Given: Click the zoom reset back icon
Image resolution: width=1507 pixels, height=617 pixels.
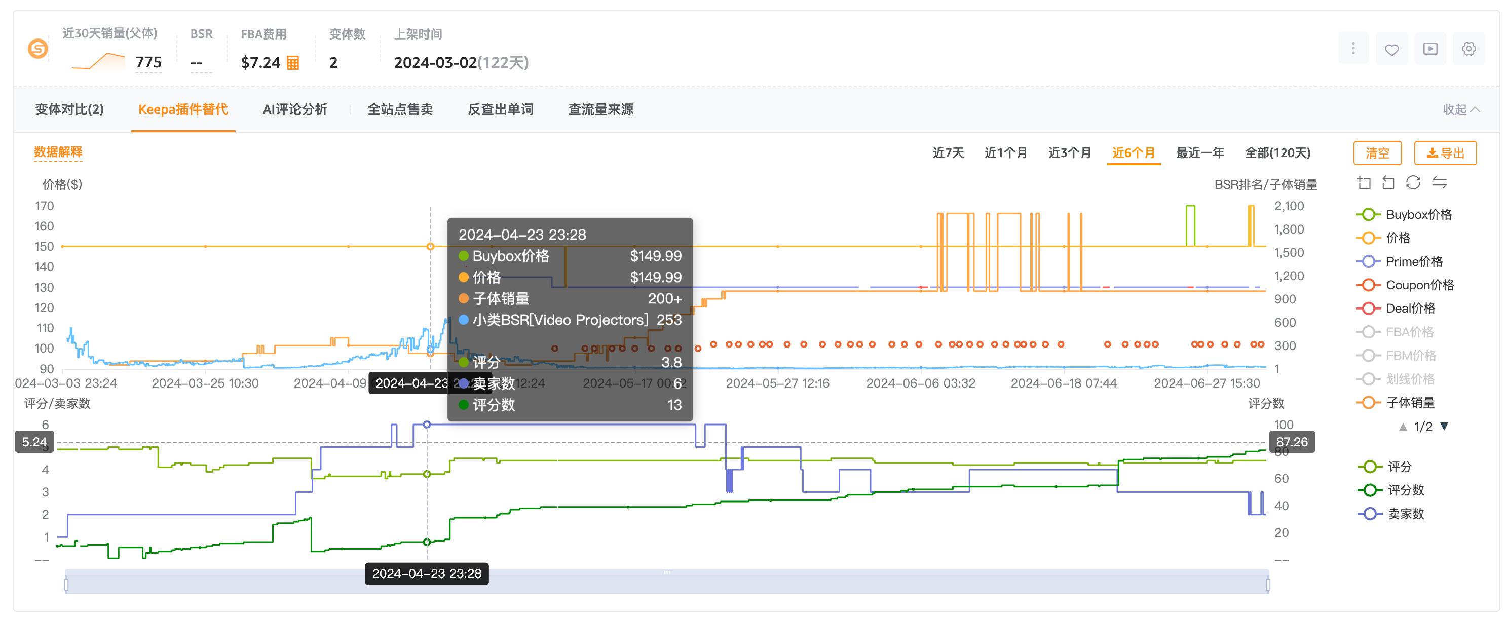Looking at the screenshot, I should pyautogui.click(x=1388, y=183).
